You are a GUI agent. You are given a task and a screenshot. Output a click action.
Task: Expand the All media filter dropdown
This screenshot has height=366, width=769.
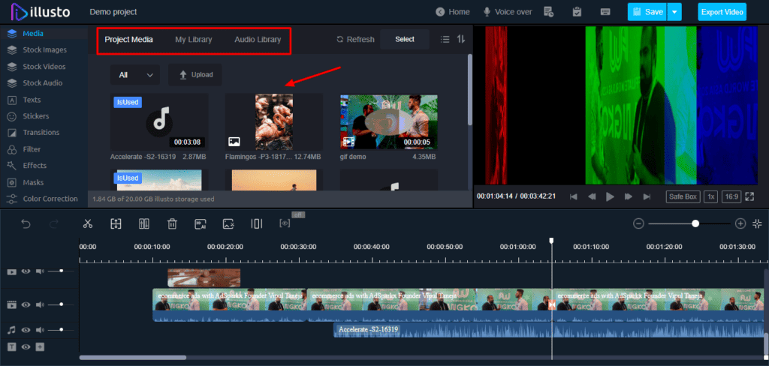click(x=135, y=75)
